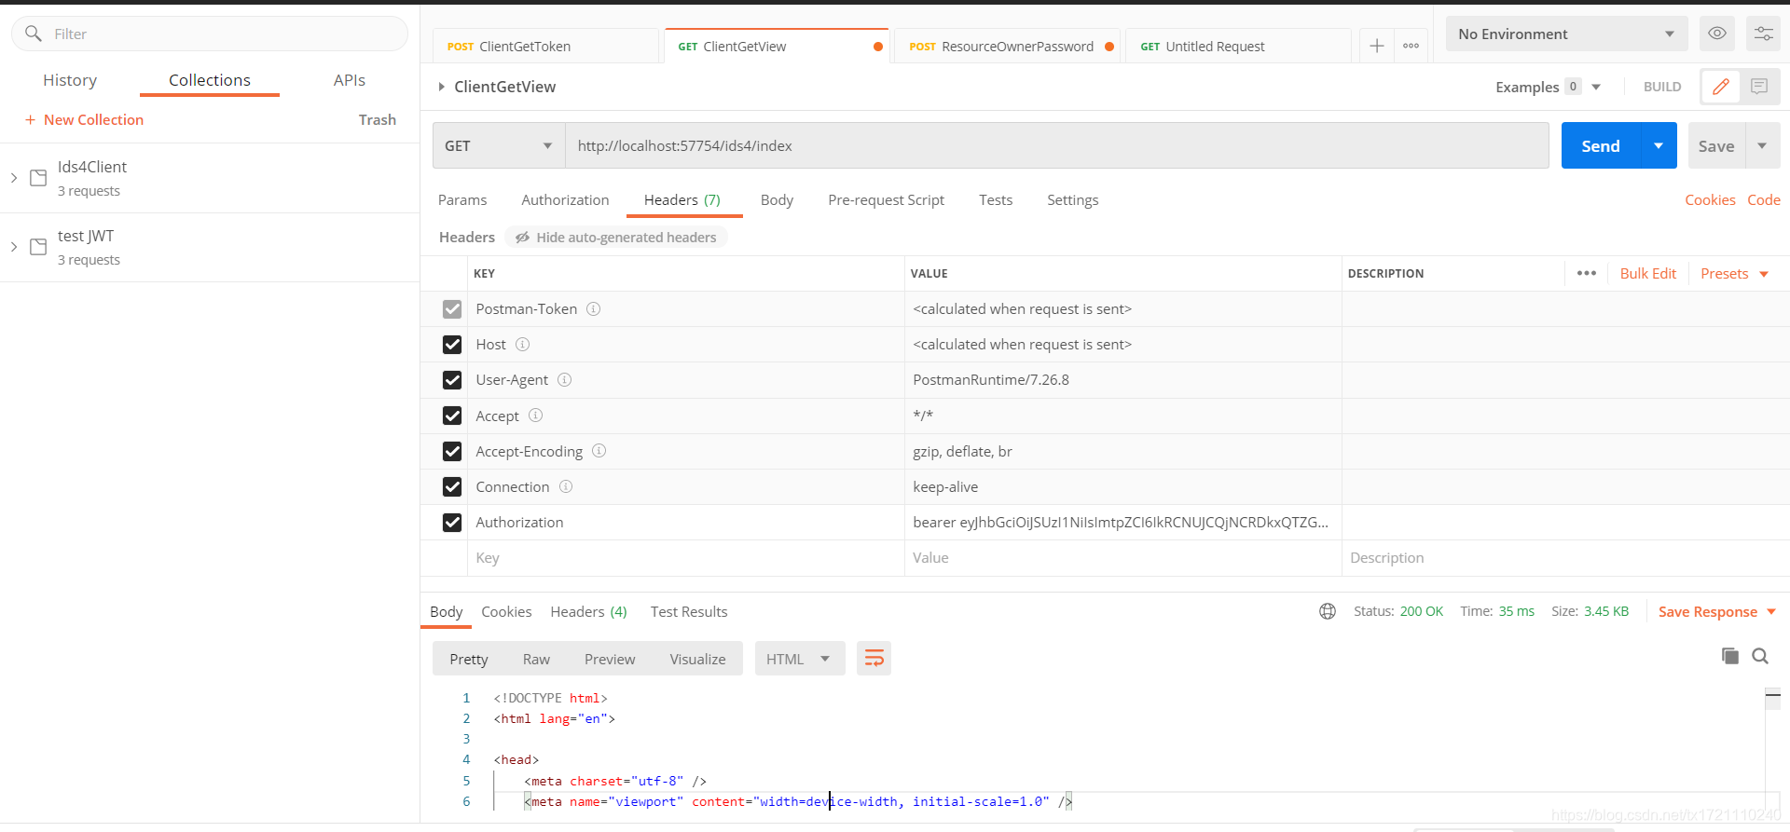Switch response view to Preview

[610, 659]
